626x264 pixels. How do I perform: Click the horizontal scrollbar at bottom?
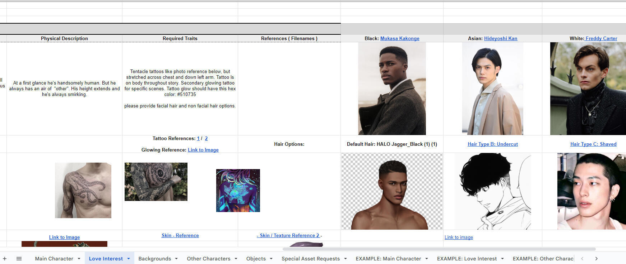(x=439, y=249)
